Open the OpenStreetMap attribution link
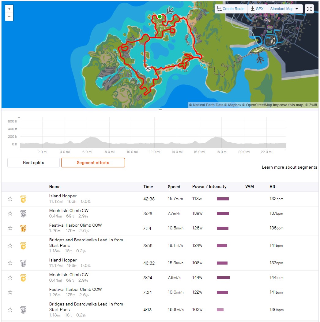The width and height of the screenshot is (320, 322). pos(257,105)
